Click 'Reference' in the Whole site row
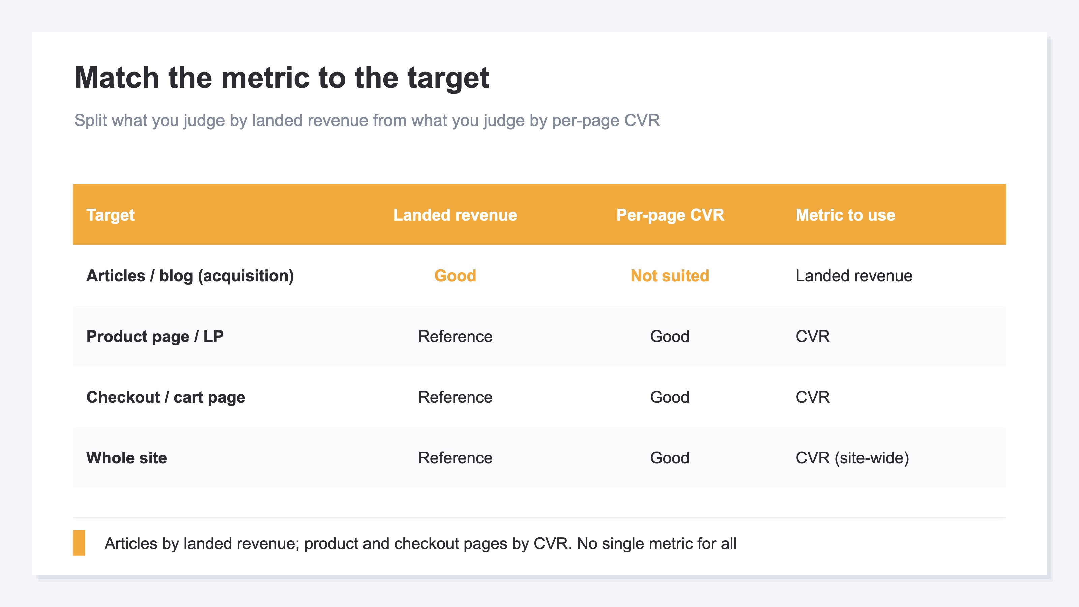 point(455,458)
